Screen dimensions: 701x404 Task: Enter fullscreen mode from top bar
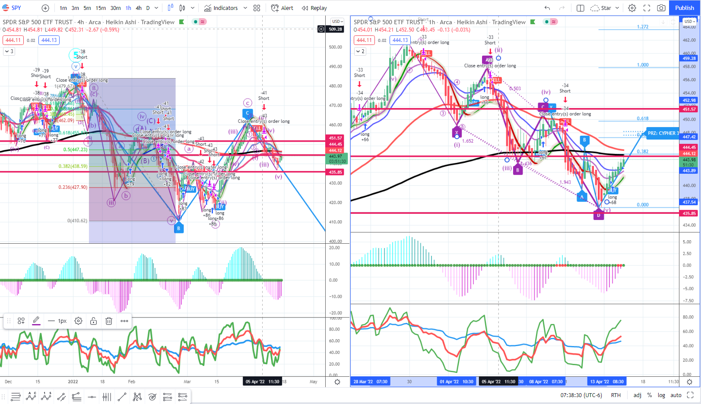pos(647,8)
